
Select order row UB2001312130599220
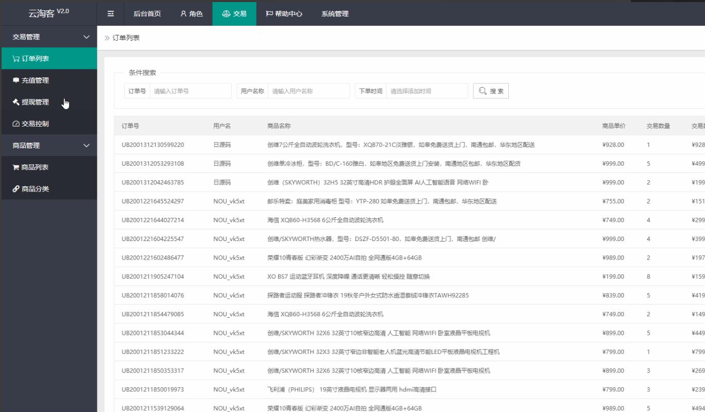[152, 145]
